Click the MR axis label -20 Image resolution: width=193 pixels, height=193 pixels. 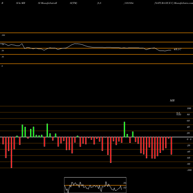pos(188,146)
